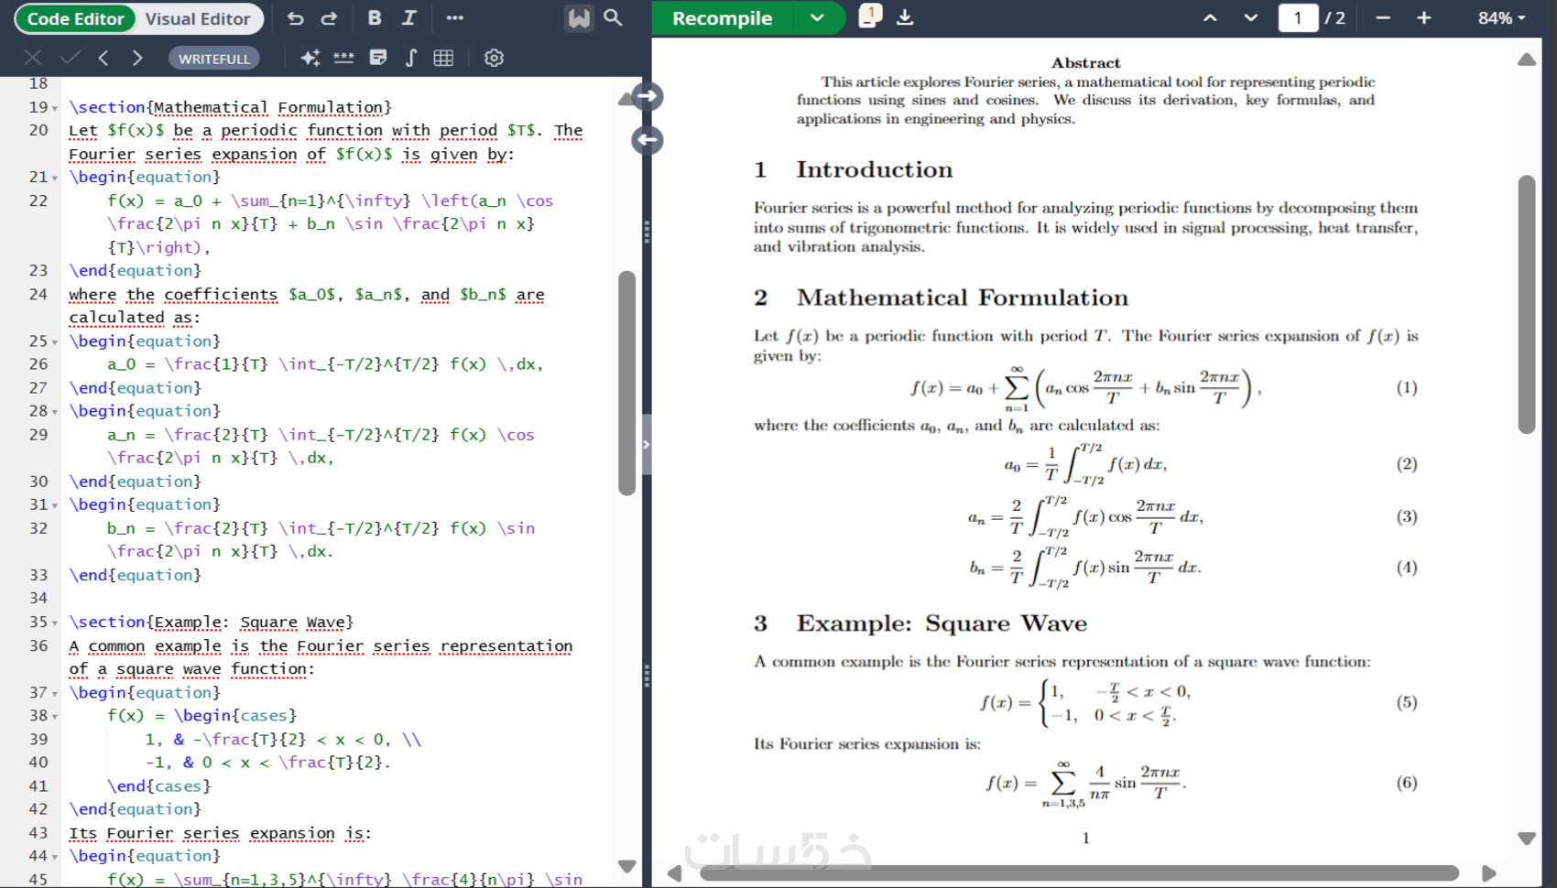
Task: Undo the last edit
Action: point(295,18)
